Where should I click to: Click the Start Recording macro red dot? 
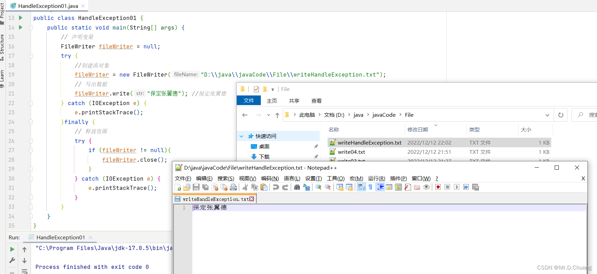pyautogui.click(x=438, y=187)
